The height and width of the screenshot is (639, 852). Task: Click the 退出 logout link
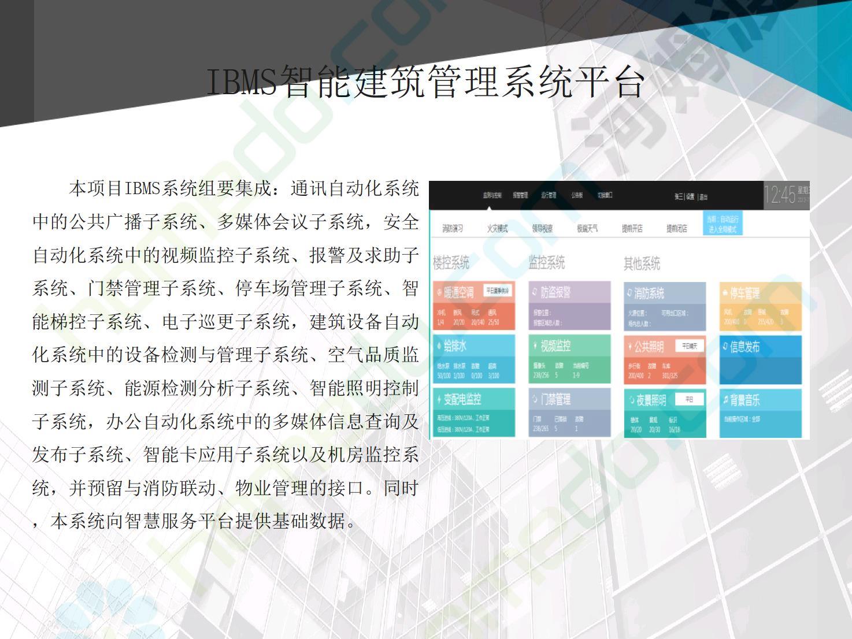(x=703, y=197)
